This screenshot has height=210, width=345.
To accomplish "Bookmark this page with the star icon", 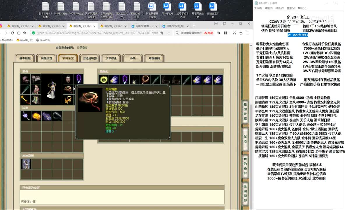I will (162, 33).
